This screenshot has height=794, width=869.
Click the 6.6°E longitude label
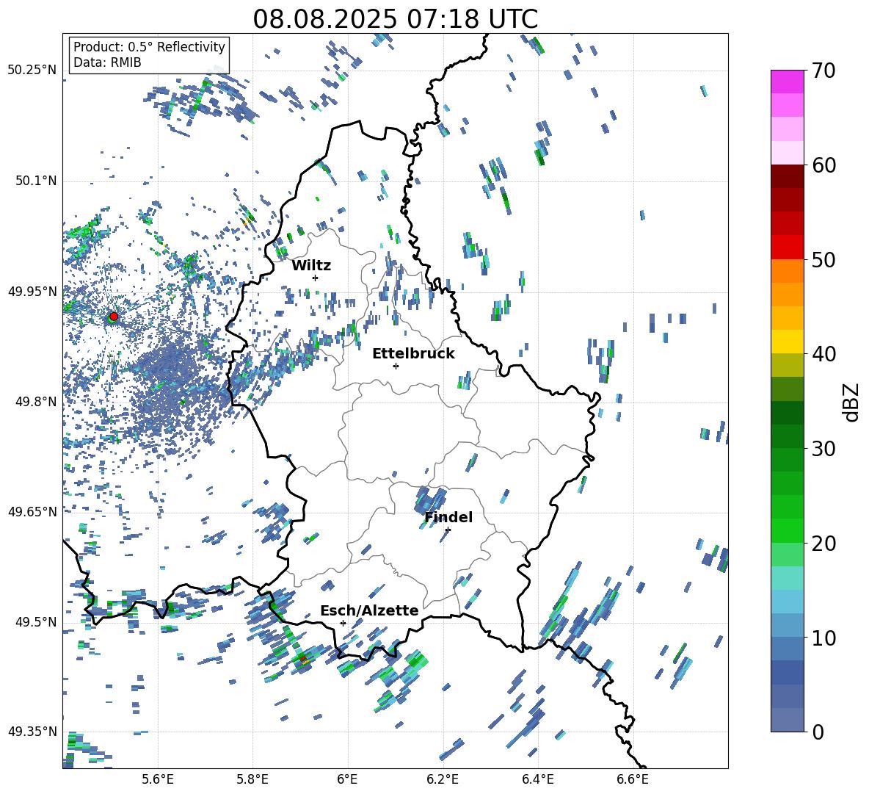[633, 780]
